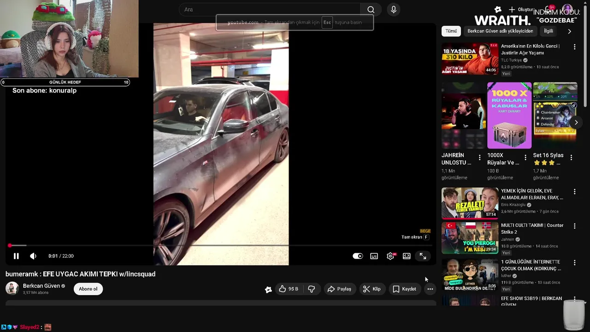Open 1 GÜNLÜĞÜNE İNTERNETTE ÇOCUK OLMAK title
The height and width of the screenshot is (332, 590).
[x=531, y=265]
